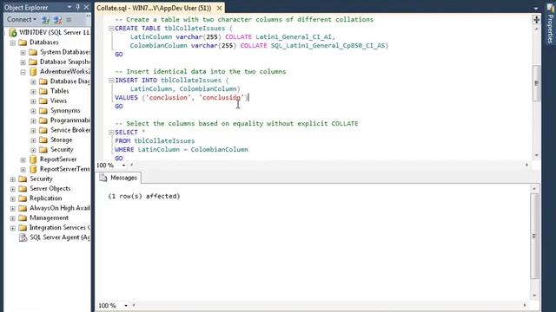
Task: Click the Synonyms folder icon
Action: [43, 111]
